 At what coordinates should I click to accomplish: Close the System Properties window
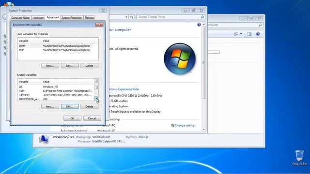(103, 11)
